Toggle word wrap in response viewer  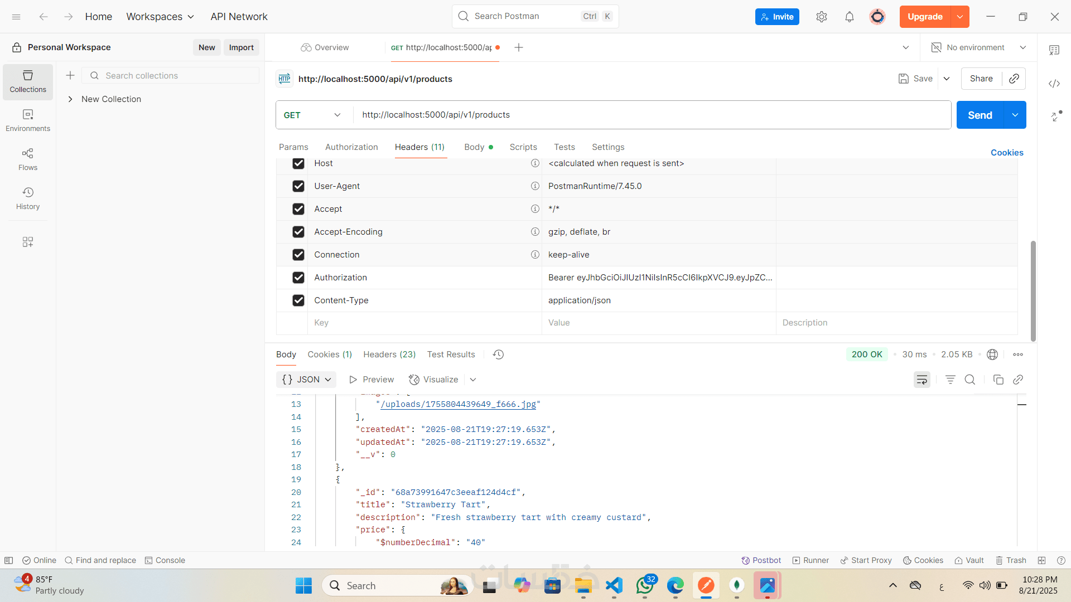point(922,380)
